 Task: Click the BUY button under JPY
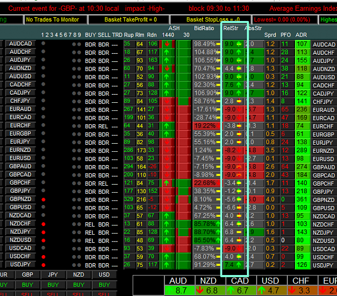(53, 285)
